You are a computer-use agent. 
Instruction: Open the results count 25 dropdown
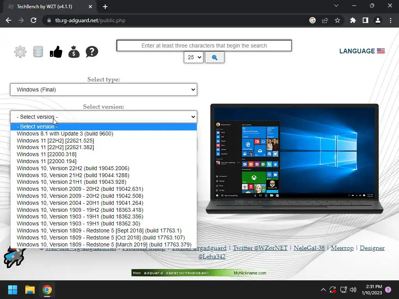pyautogui.click(x=194, y=58)
